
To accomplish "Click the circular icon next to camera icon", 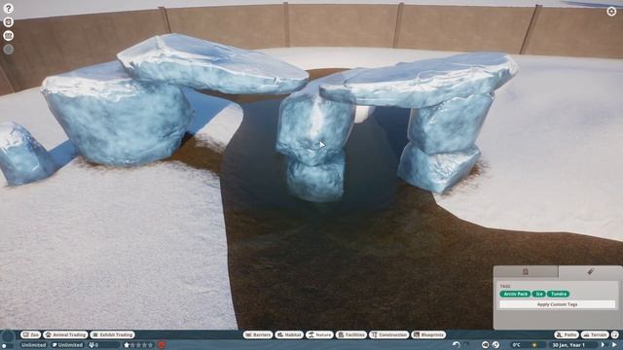I will point(495,345).
